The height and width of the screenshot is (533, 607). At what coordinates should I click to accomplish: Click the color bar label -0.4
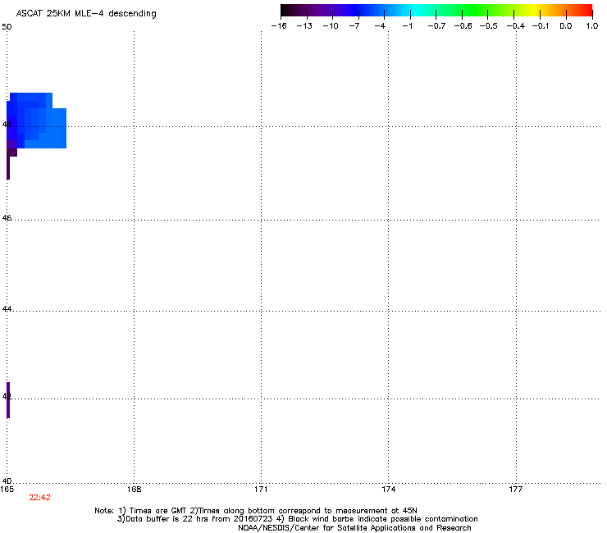(516, 26)
